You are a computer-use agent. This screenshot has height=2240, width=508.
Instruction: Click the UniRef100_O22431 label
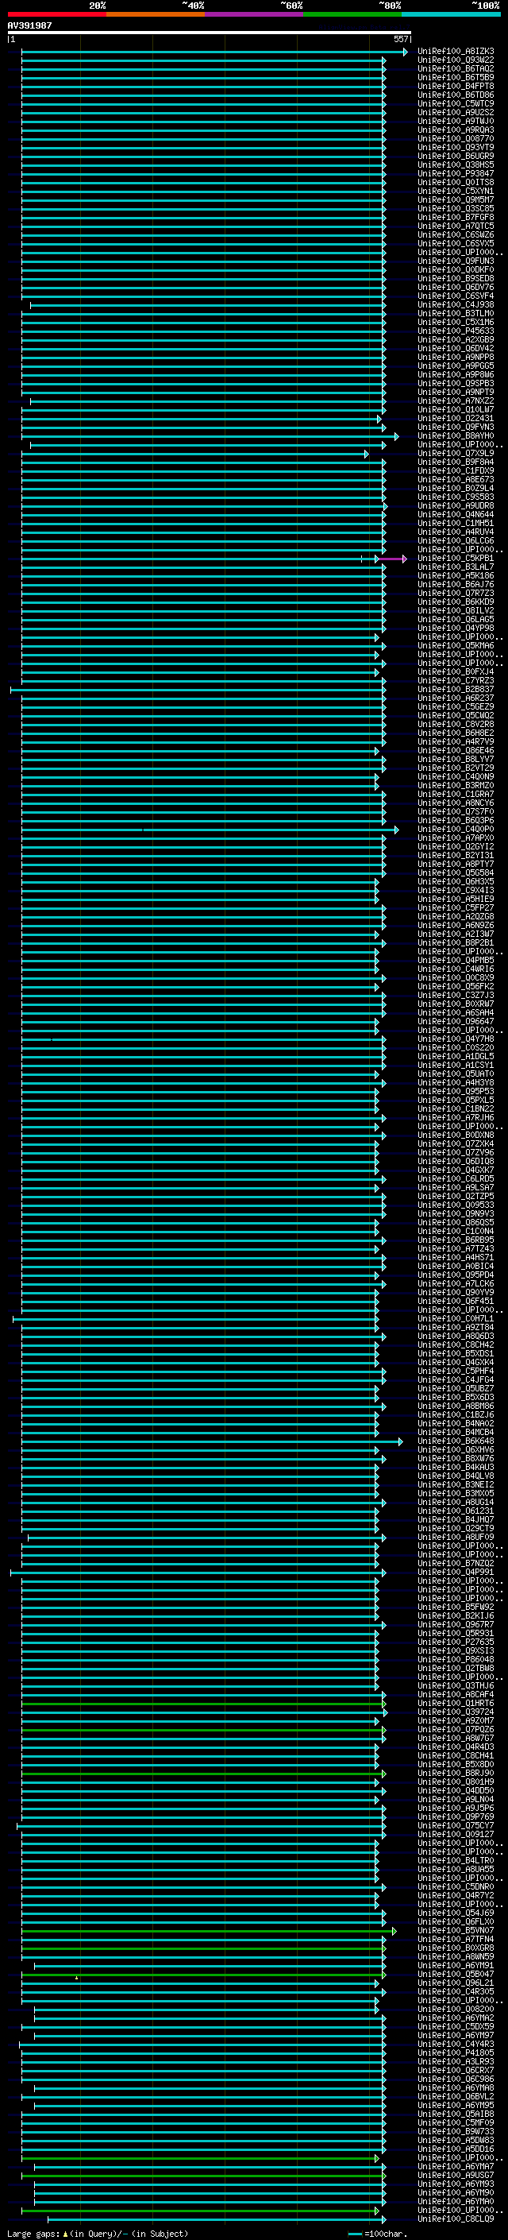pos(456,418)
